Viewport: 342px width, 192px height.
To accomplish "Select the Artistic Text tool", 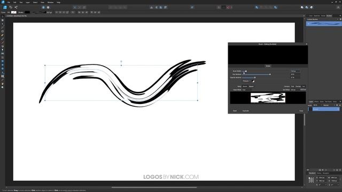I will tap(2, 76).
